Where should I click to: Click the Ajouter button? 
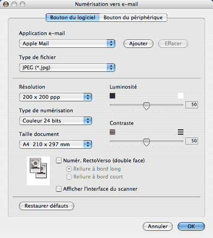click(138, 44)
